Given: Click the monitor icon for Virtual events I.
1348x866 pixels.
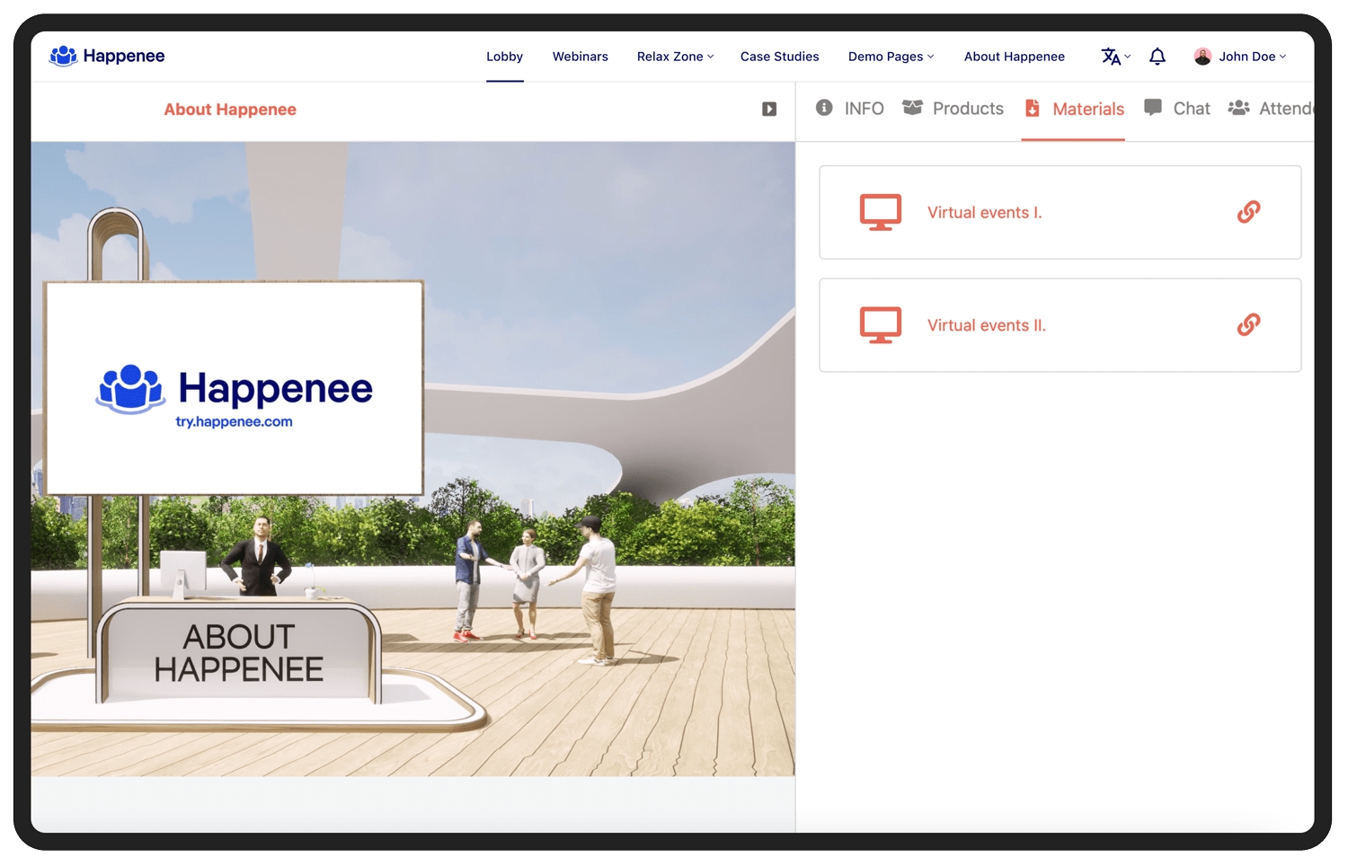Looking at the screenshot, I should point(880,213).
